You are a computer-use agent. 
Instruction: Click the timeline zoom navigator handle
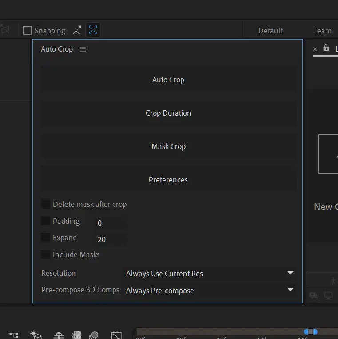coord(310,331)
